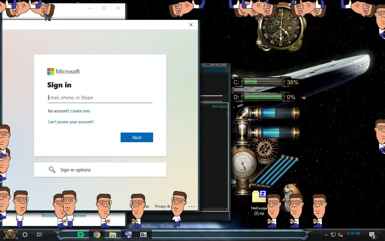Open Sign-in options
Screen dimensions: 385x241
(100, 170)
